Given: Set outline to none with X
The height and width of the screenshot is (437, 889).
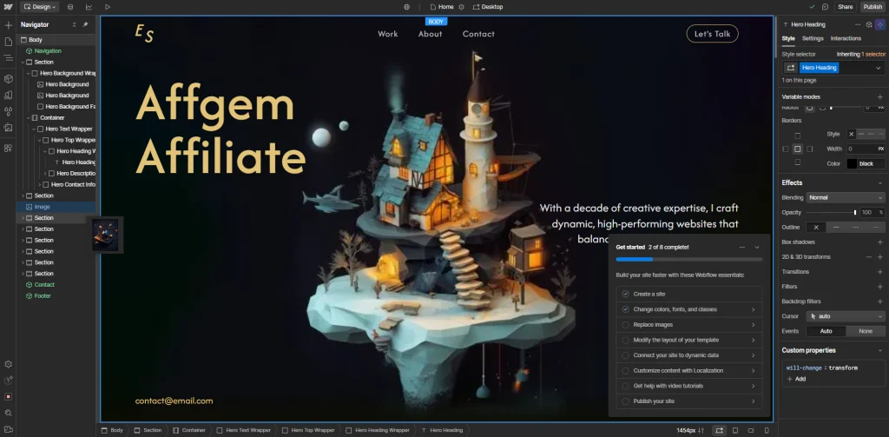Looking at the screenshot, I should (816, 227).
